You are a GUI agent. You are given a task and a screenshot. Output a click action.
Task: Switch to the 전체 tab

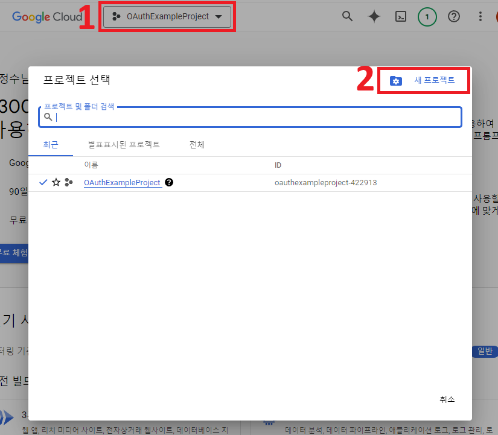197,145
